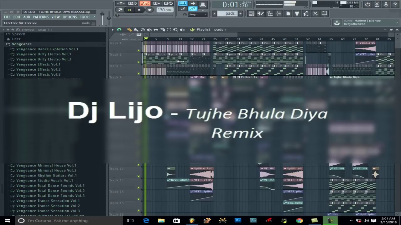The width and height of the screenshot is (401, 225).
Task: Open audio editor scissors icon in top-right
Action: click(377, 4)
